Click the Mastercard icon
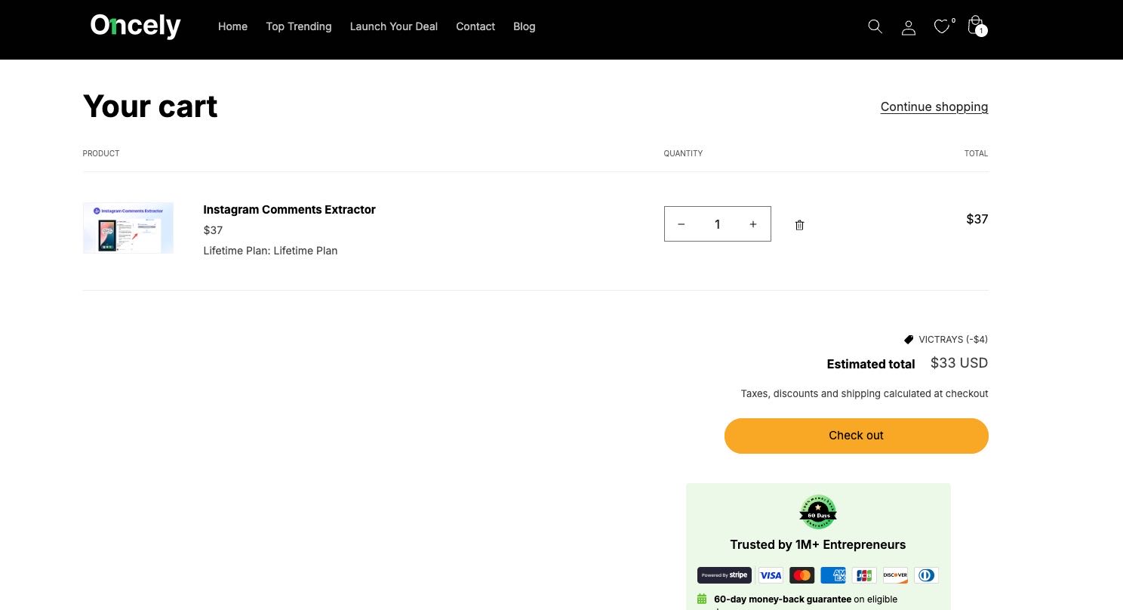Screen dimensions: 1123x610 pos(802,575)
